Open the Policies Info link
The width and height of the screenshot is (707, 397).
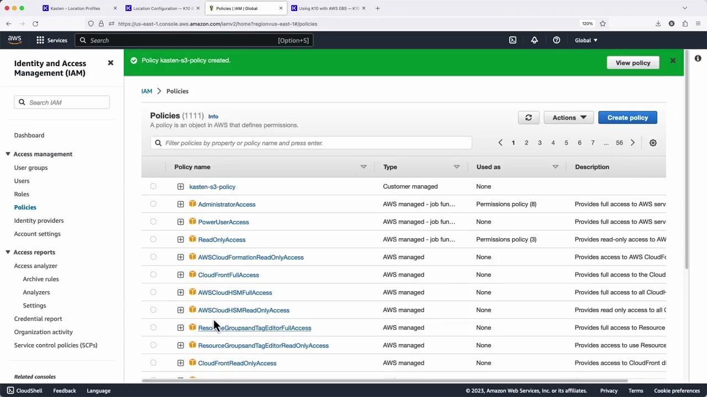point(213,116)
